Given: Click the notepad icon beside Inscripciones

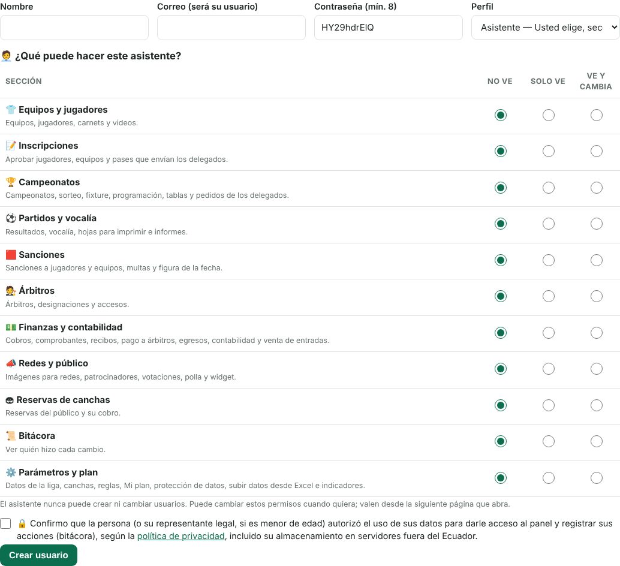Looking at the screenshot, I should point(11,146).
